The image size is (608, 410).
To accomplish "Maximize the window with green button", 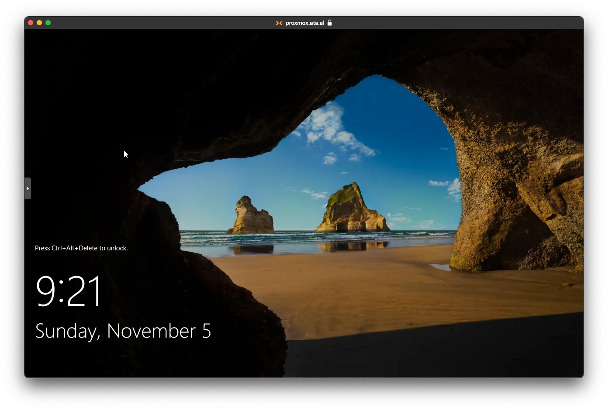I will click(x=48, y=23).
